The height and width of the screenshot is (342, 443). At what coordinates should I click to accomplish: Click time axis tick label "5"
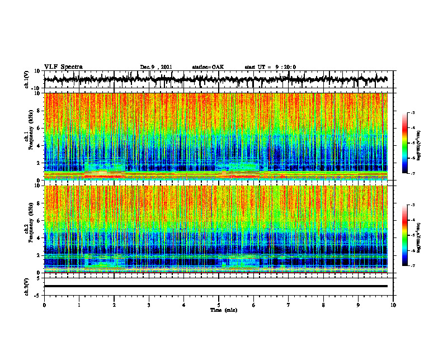[219, 305]
